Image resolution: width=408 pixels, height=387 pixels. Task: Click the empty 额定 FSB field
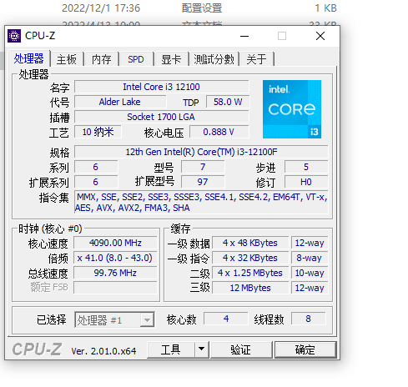click(115, 288)
